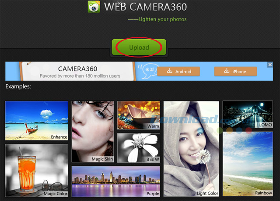Open the Magic Skin portrait example

tap(92, 132)
